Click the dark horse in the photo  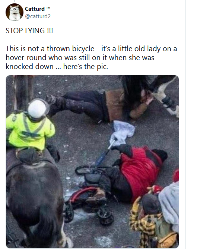[x=34, y=199]
